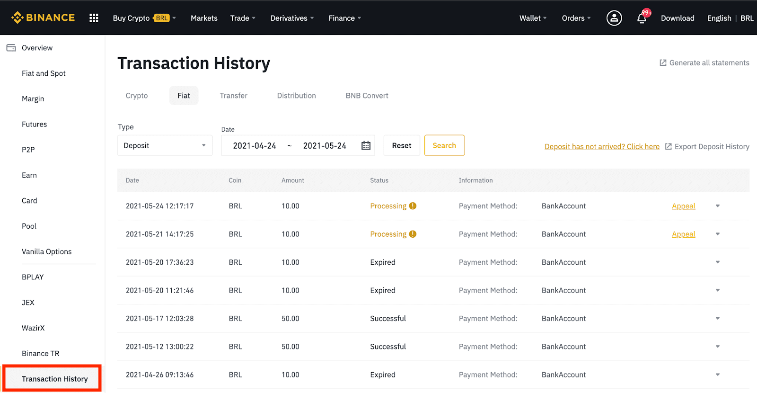Open the notifications bell icon
This screenshot has height=393, width=757.
click(642, 18)
